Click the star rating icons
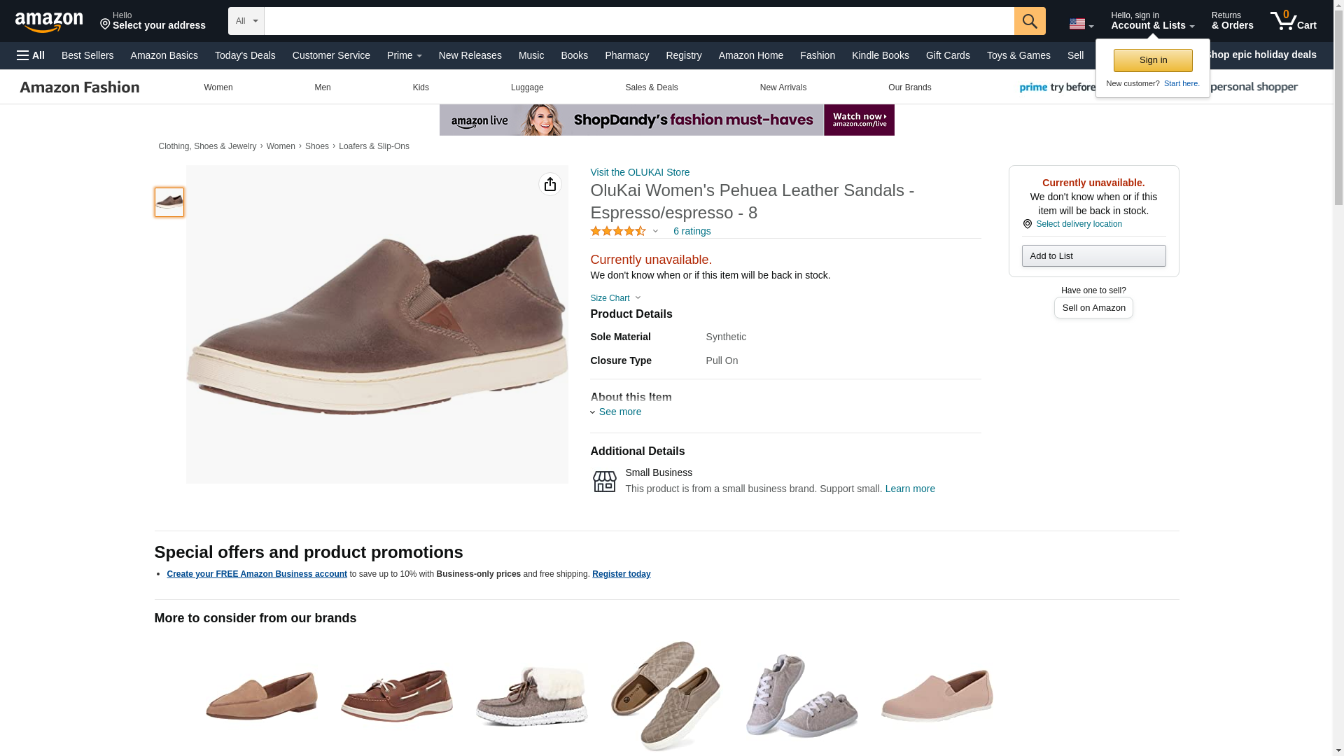Screen dimensions: 1344x756 618,231
